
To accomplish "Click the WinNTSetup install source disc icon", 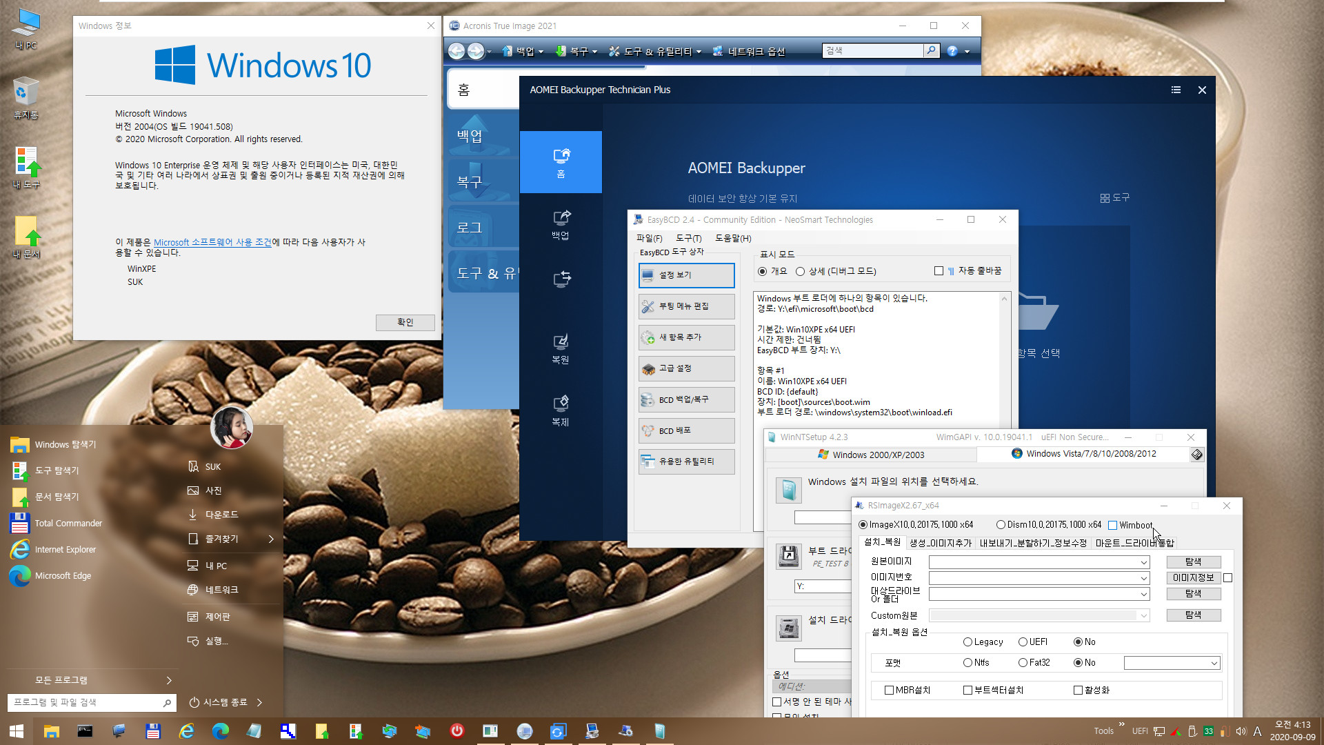I will pos(788,490).
